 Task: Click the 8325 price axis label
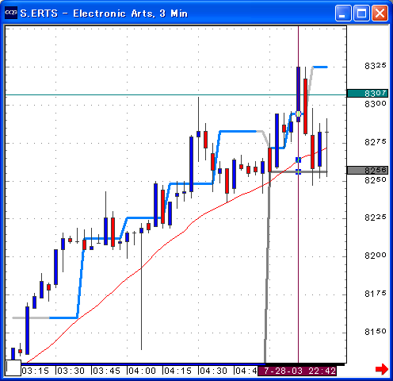tap(376, 66)
